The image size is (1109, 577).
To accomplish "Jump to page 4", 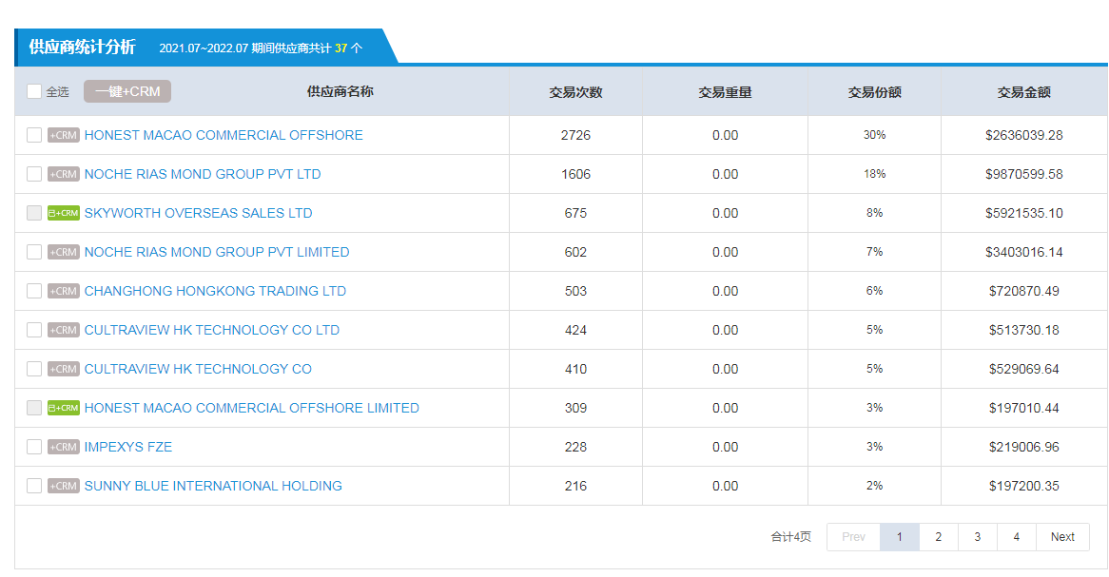I will click(x=1017, y=537).
